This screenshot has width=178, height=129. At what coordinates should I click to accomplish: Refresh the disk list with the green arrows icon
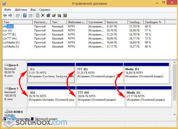(x=37, y=15)
